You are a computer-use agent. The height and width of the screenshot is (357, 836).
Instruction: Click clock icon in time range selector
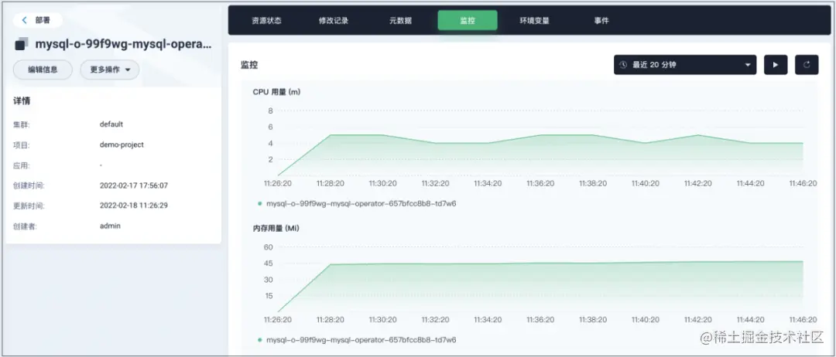(622, 65)
